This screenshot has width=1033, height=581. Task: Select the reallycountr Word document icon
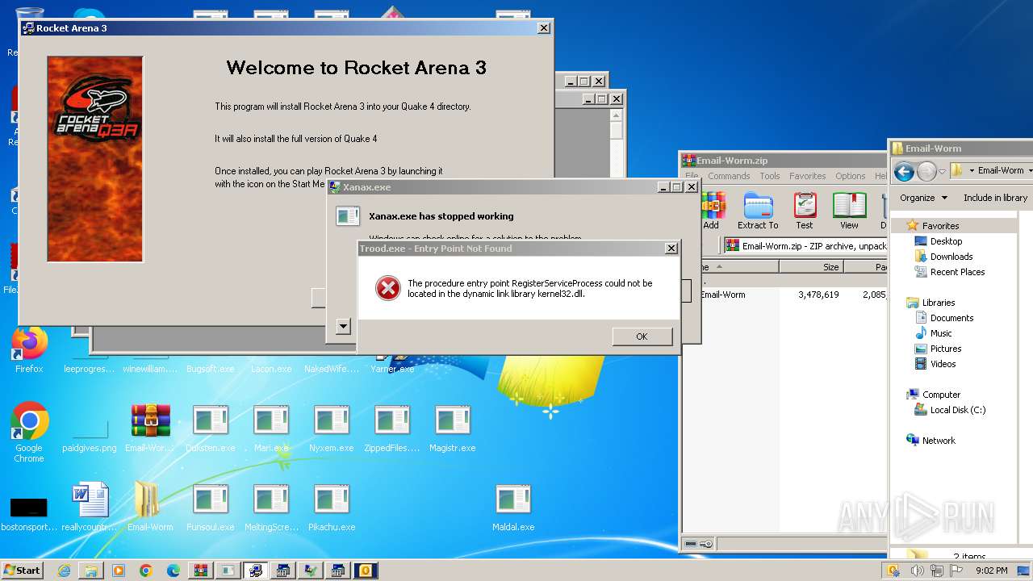(x=90, y=508)
